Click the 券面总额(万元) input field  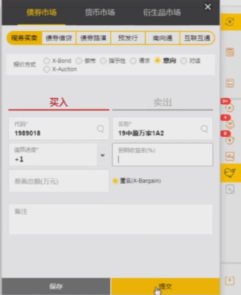pos(59,181)
